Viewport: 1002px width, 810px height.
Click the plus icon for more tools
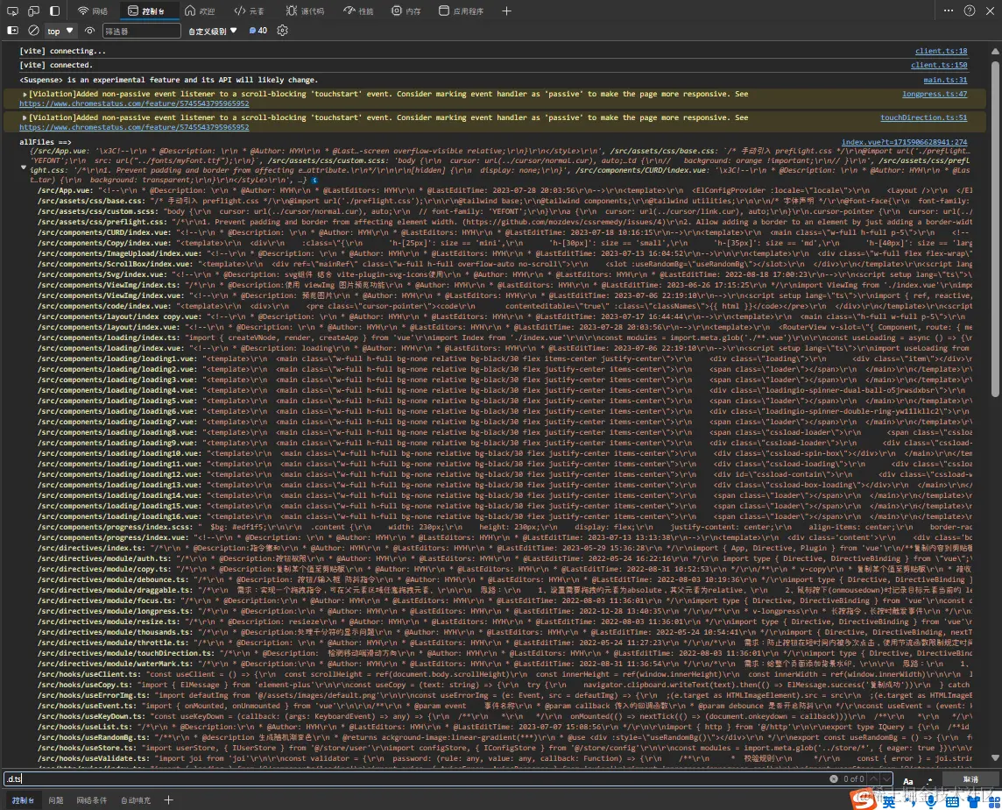point(506,11)
